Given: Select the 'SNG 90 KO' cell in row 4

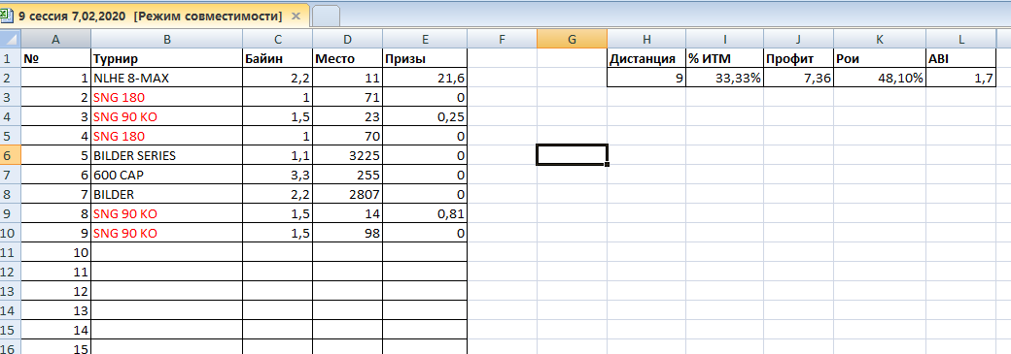Looking at the screenshot, I should [167, 117].
